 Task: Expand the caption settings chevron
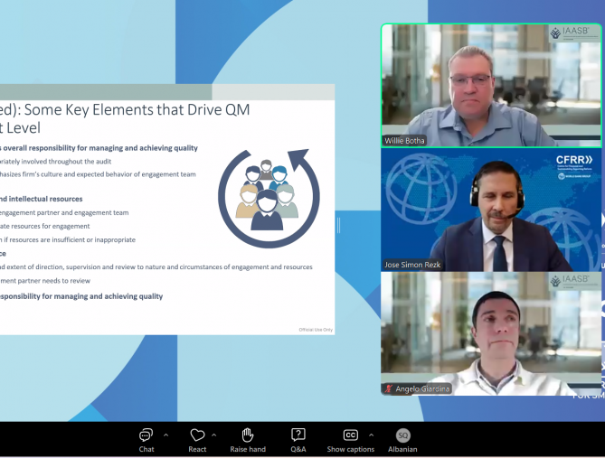371,435
